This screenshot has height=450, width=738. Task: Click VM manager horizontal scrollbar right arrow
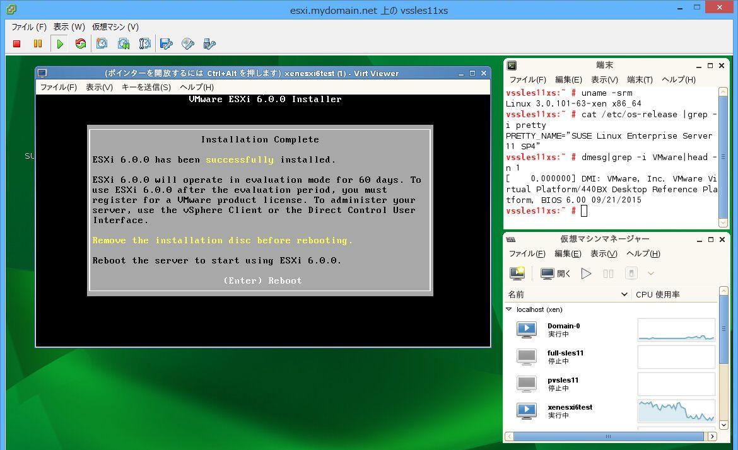point(712,436)
